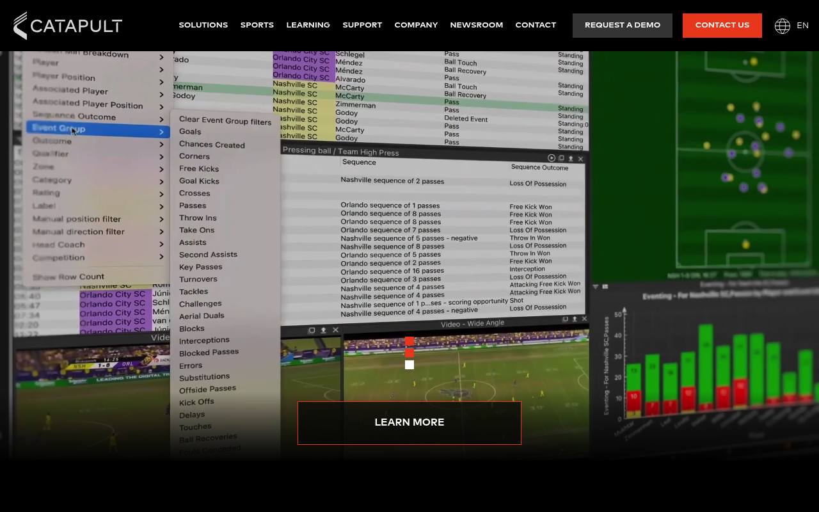Image resolution: width=819 pixels, height=512 pixels.
Task: Select Turnovers in the submenu
Action: (198, 279)
